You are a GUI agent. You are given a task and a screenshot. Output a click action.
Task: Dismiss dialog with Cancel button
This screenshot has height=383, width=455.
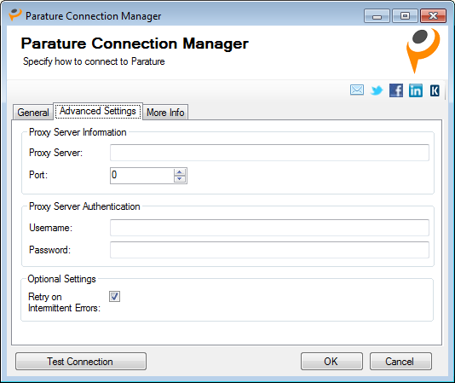tap(400, 361)
